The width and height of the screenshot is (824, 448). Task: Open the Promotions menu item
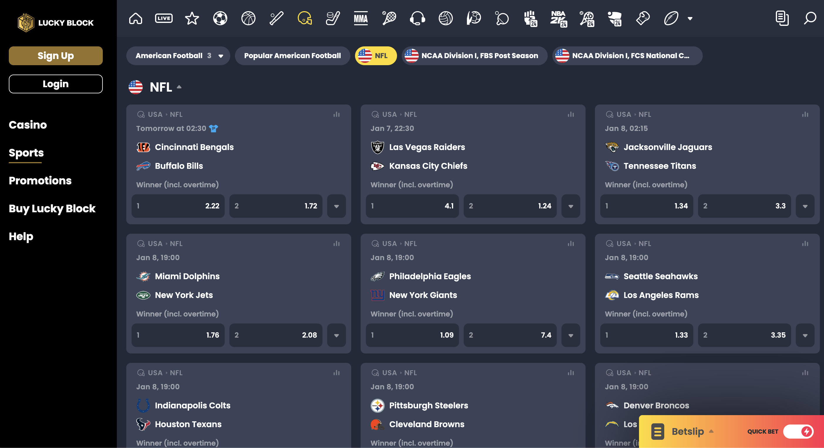[40, 181]
